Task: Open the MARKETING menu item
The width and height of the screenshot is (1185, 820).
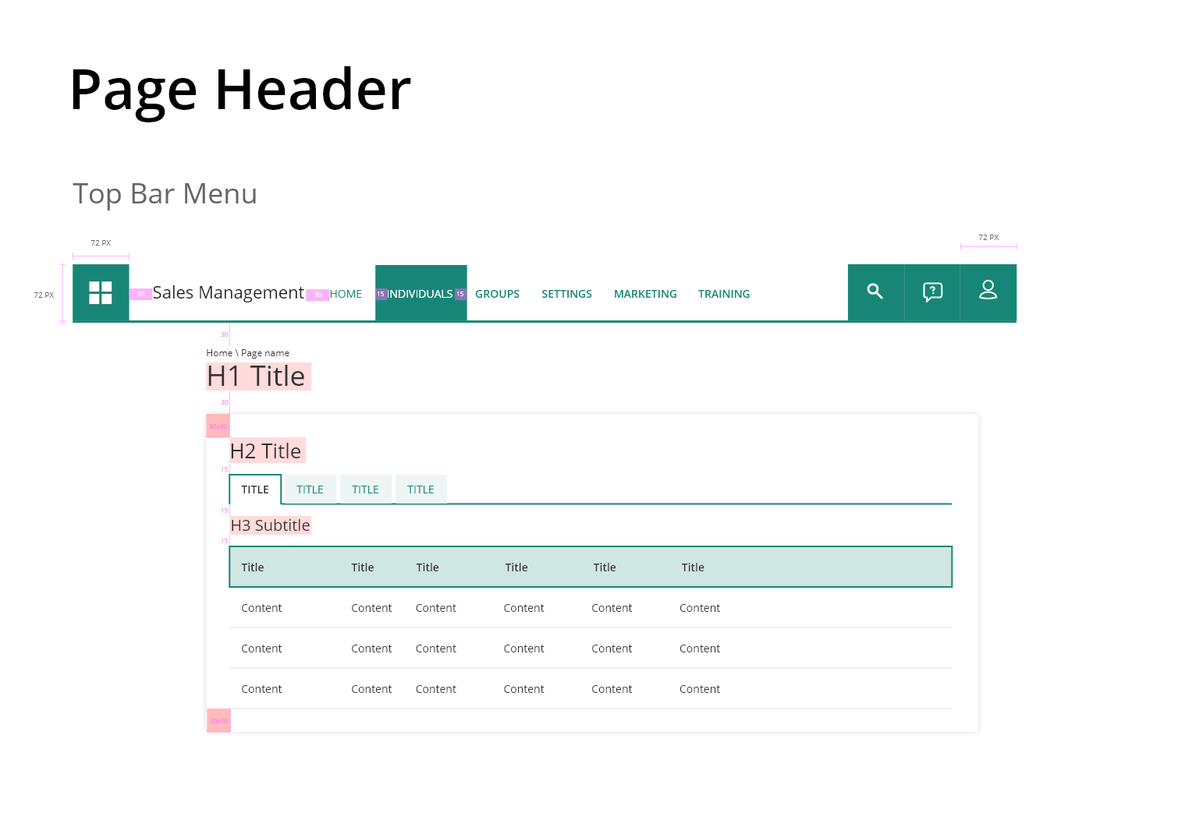Action: (x=645, y=294)
